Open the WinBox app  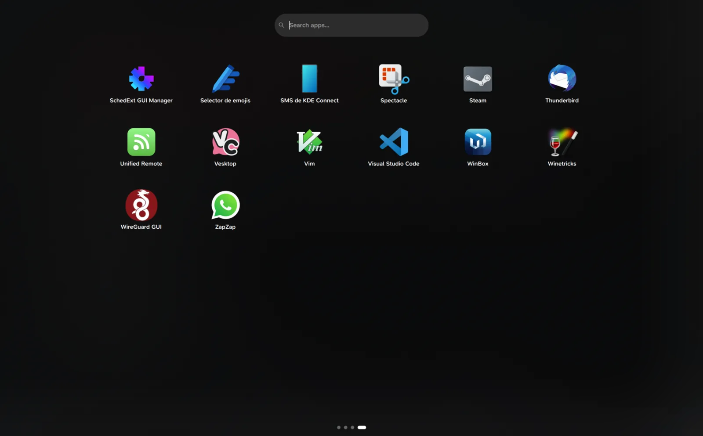tap(478, 142)
